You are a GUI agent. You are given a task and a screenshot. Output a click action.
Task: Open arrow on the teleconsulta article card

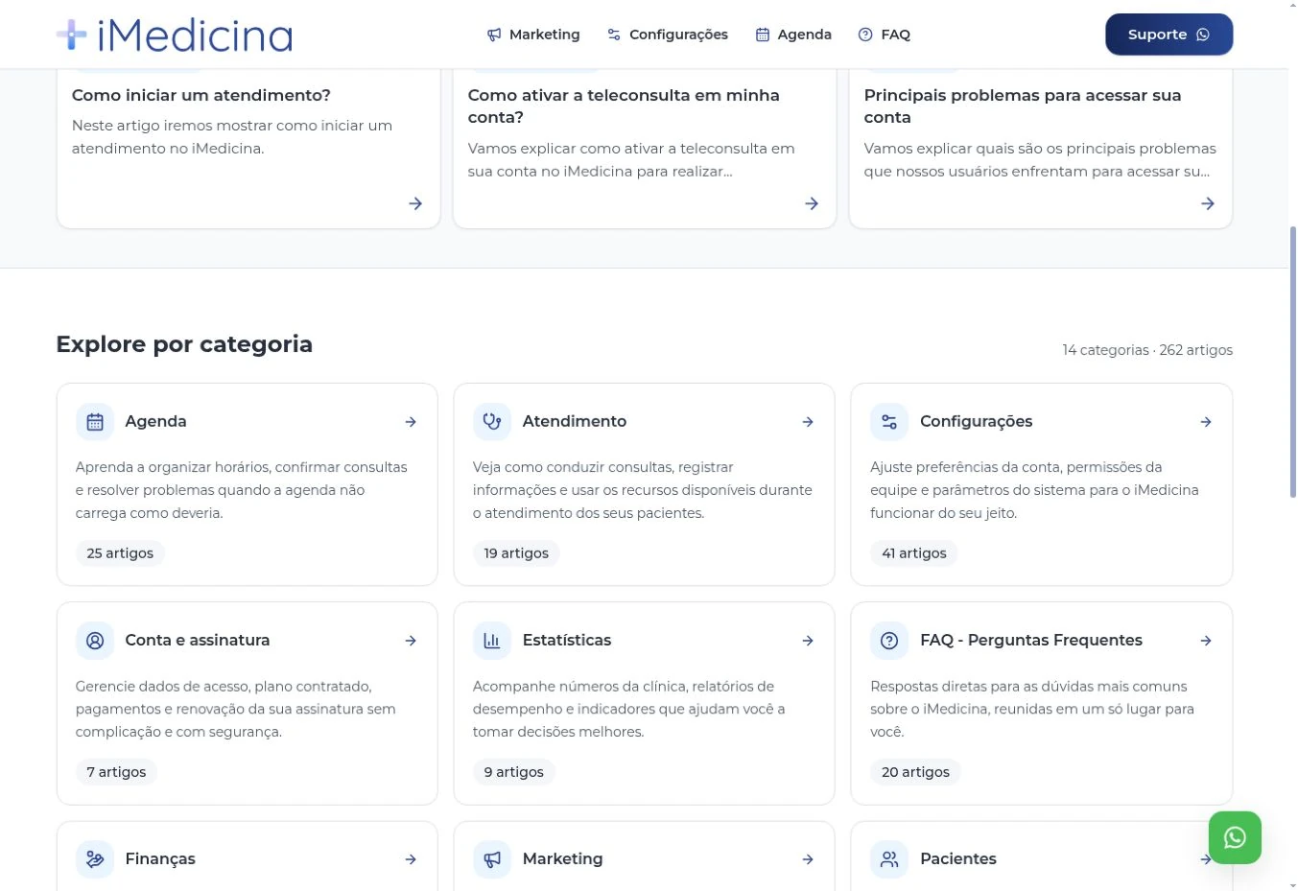(x=812, y=203)
